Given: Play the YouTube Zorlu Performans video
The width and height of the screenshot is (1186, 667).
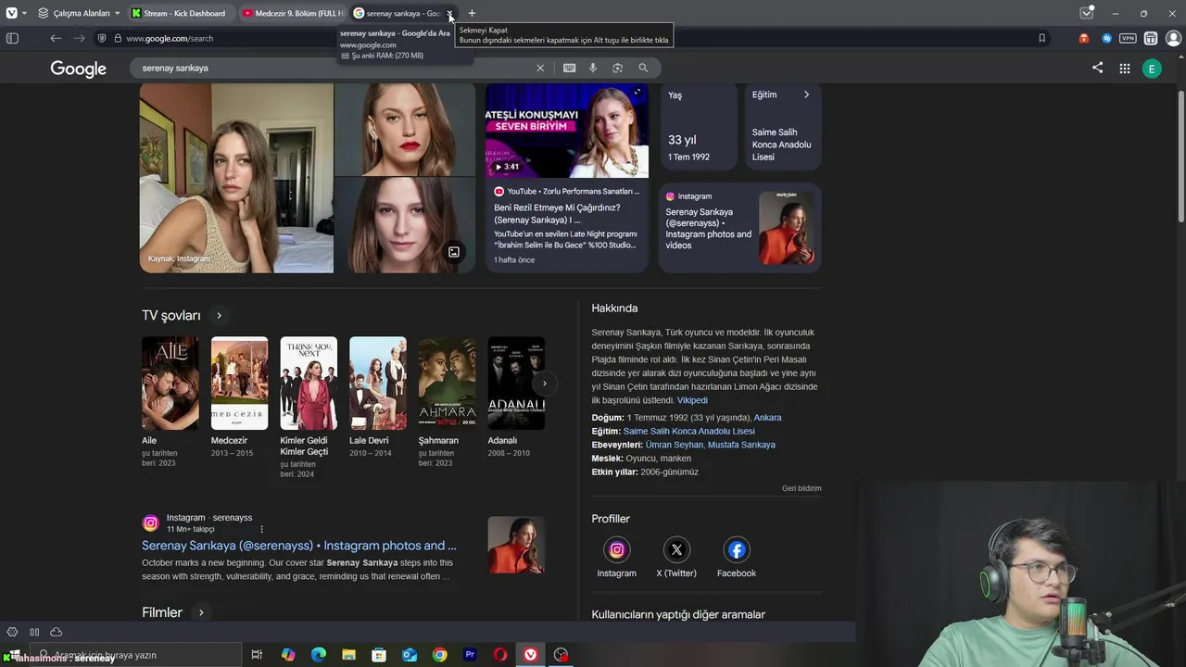Looking at the screenshot, I should point(567,131).
